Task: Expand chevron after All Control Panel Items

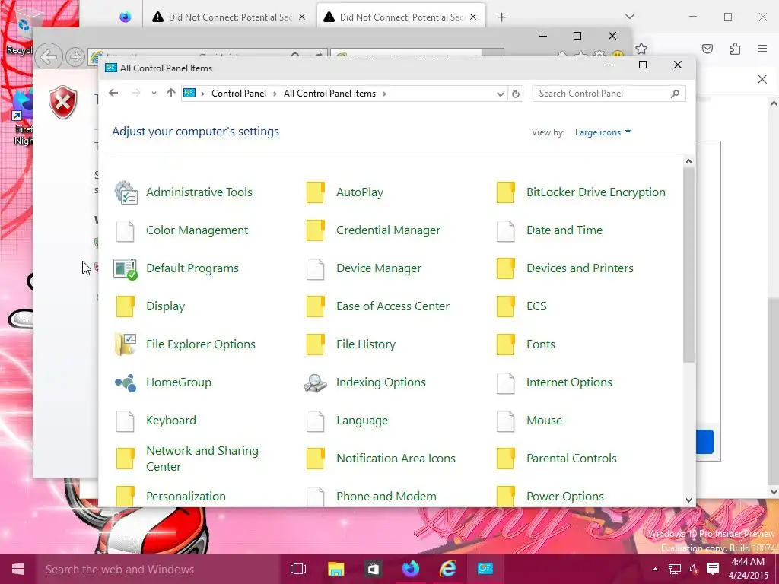Action: 384,94
